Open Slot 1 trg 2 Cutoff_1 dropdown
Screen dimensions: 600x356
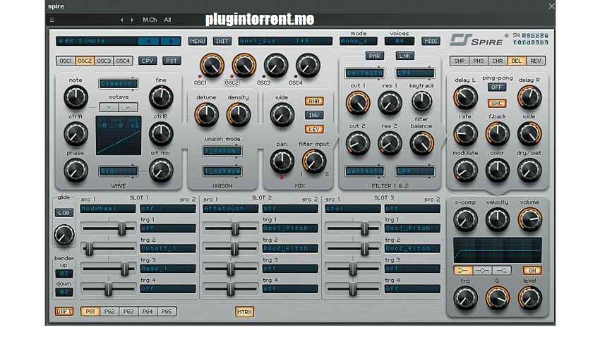tap(167, 249)
